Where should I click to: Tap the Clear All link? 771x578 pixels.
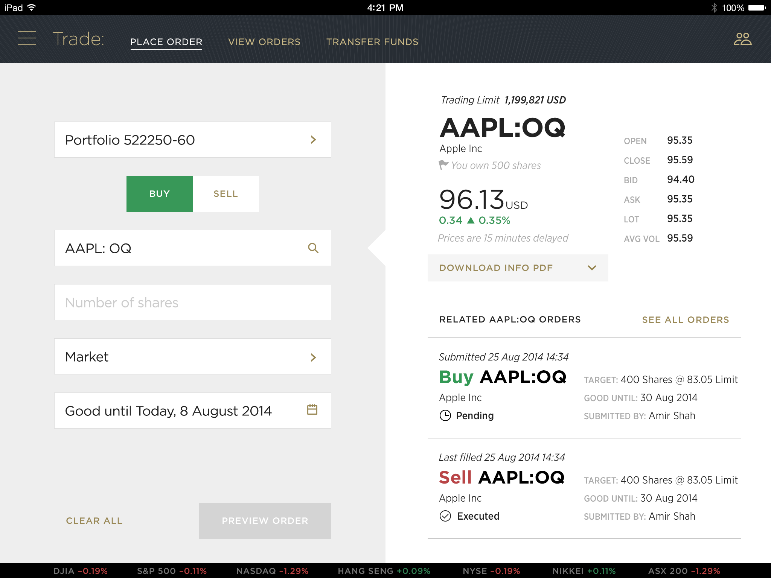pos(94,521)
